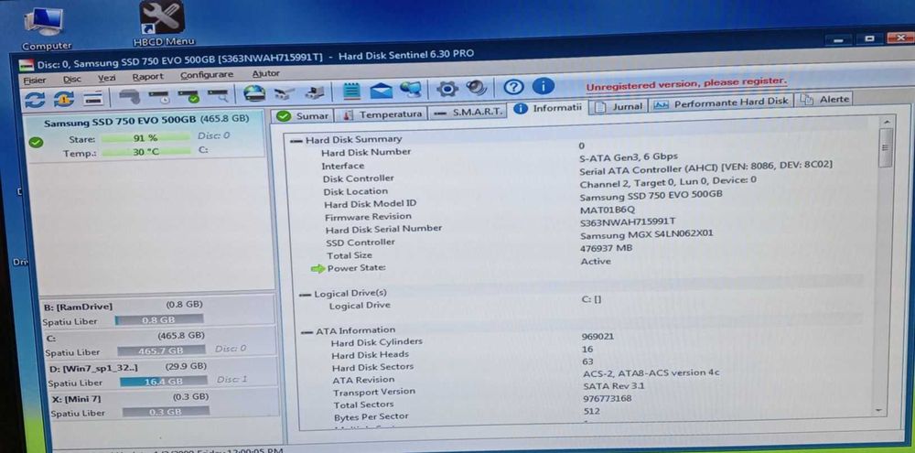Select the Informatii tab

click(x=548, y=109)
